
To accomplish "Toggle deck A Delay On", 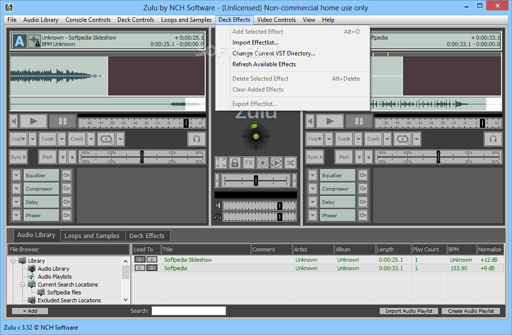I will (66, 202).
